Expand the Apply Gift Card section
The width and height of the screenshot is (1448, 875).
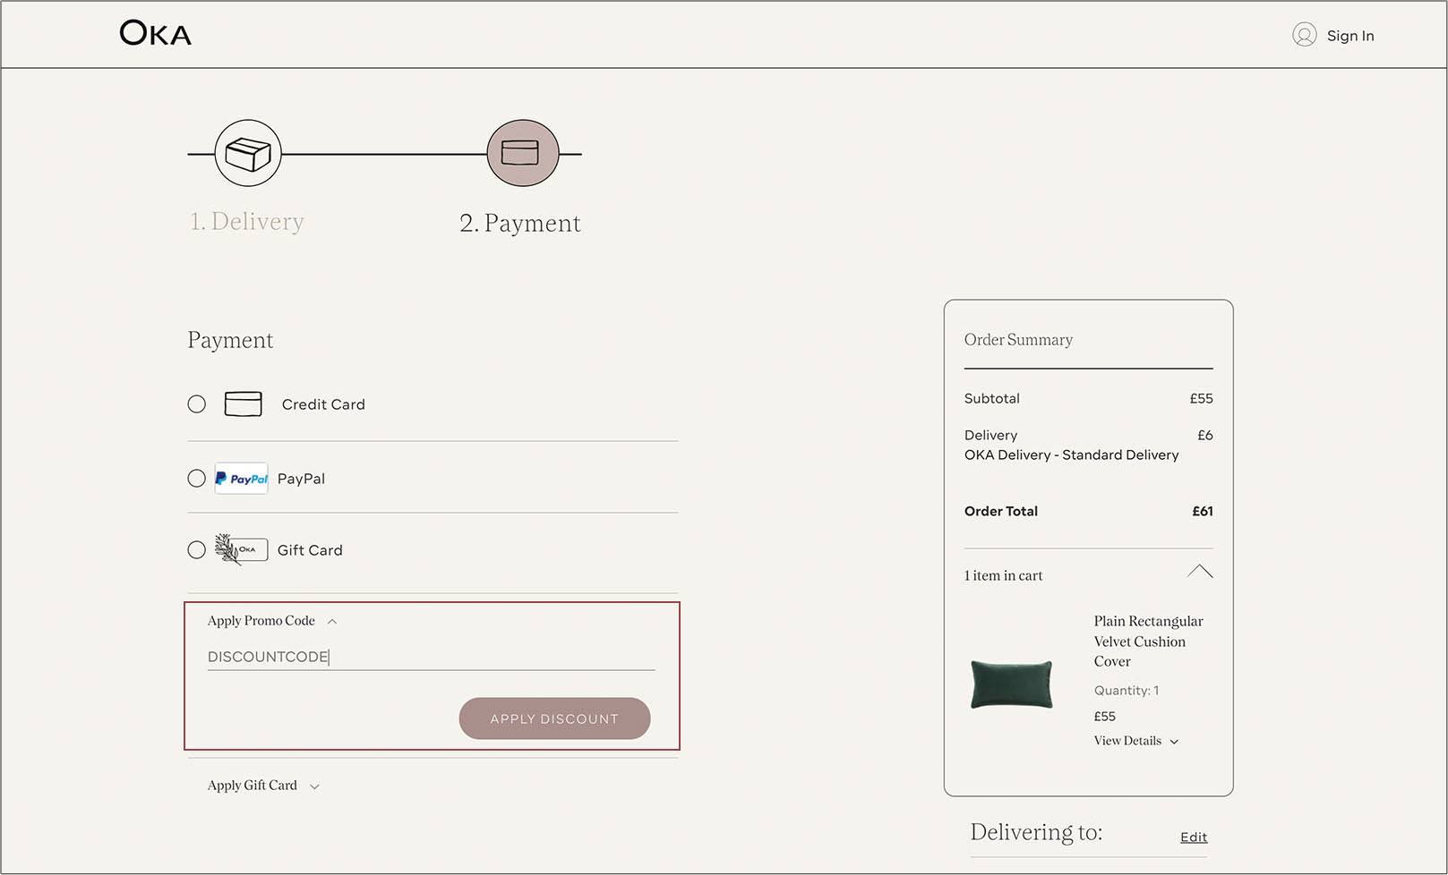click(x=263, y=786)
